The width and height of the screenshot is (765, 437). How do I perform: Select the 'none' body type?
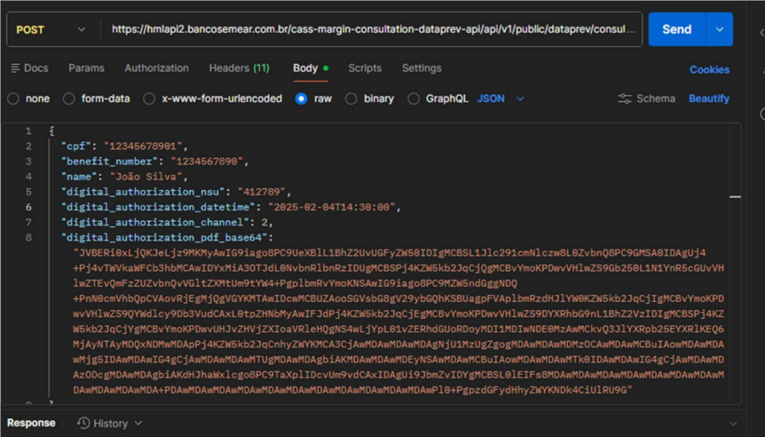tap(13, 99)
